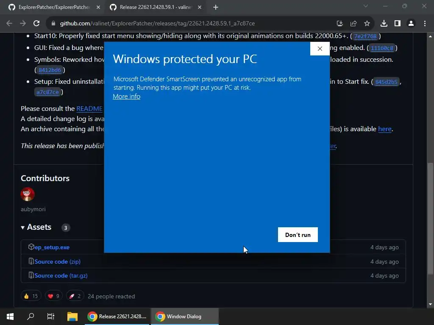This screenshot has height=325, width=434.
Task: Open commit 7e2f768 link
Action: click(x=365, y=36)
